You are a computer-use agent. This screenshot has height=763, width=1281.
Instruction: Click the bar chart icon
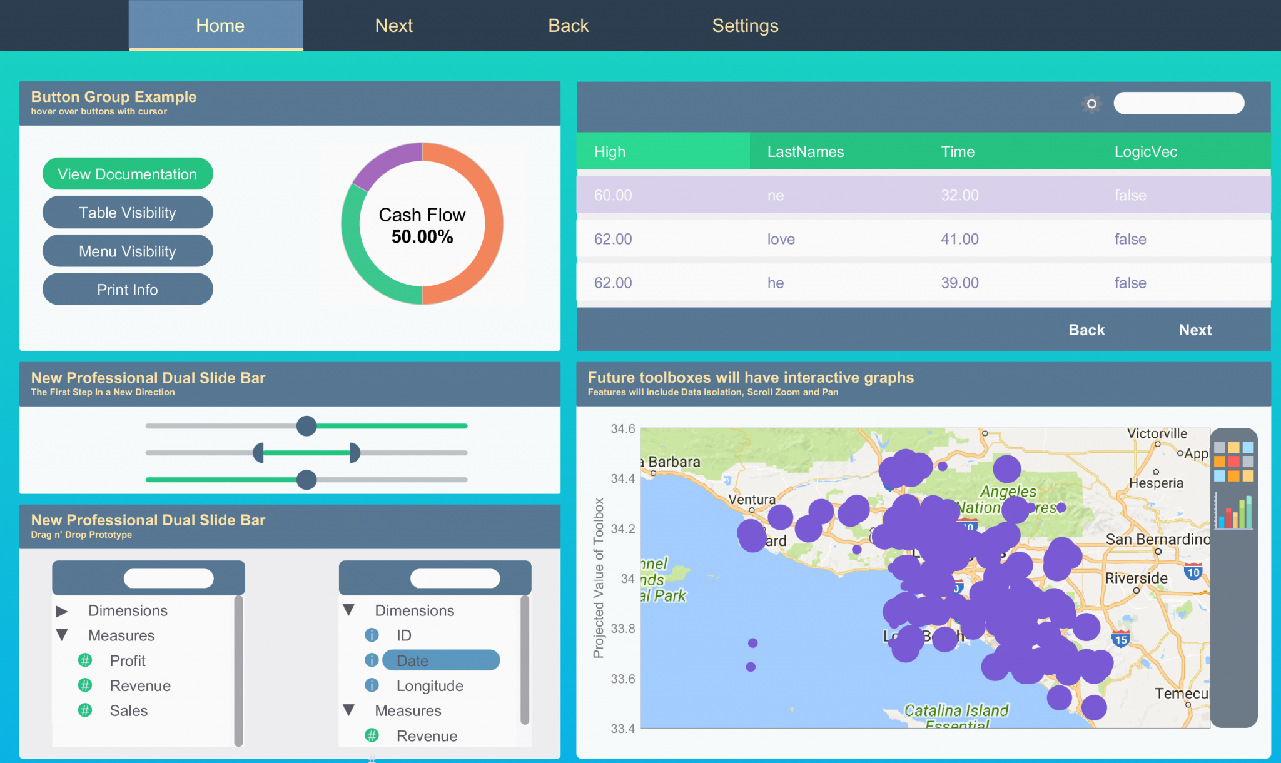(1233, 512)
